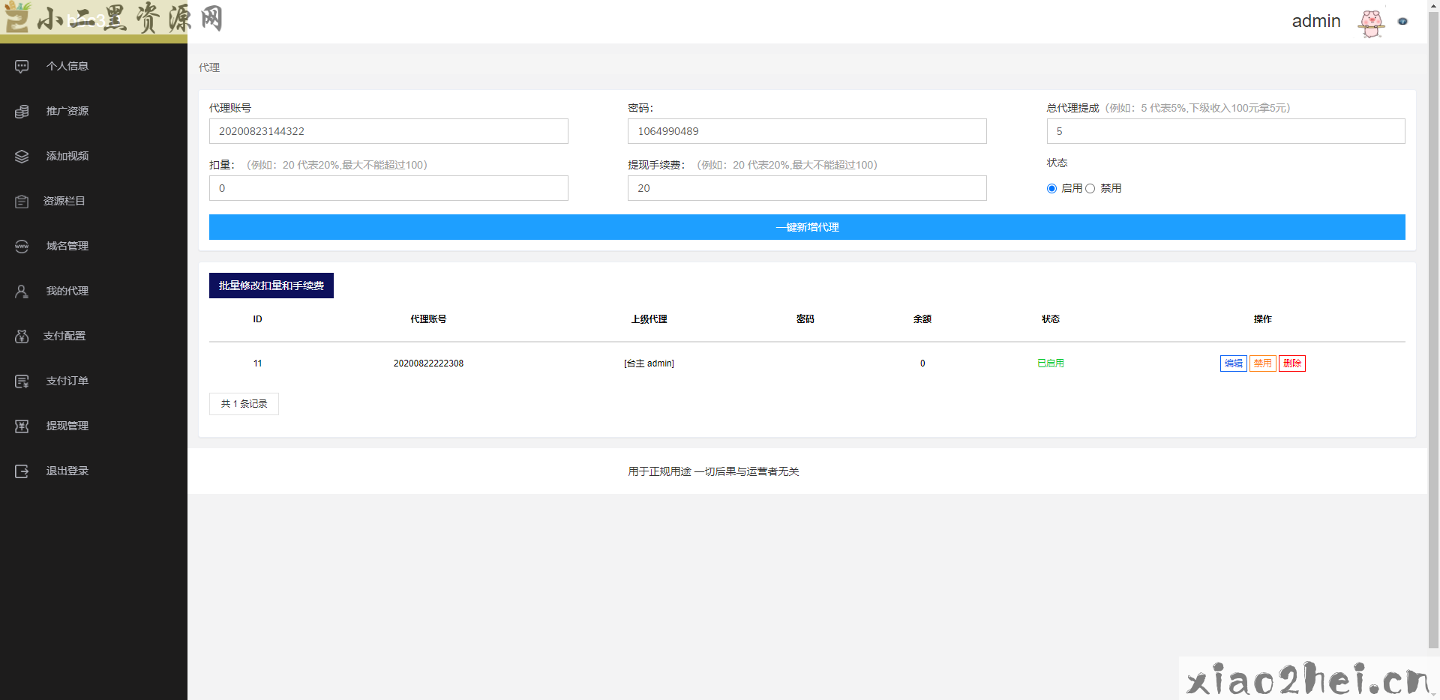This screenshot has width=1440, height=700.
Task: Focus the 总代理提成 input field
Action: click(x=1225, y=131)
